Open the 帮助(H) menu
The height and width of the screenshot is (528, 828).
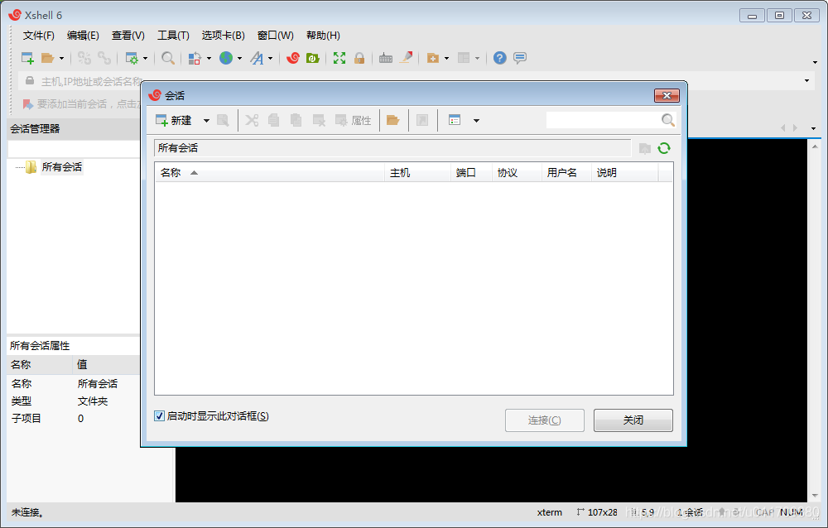[x=323, y=36]
